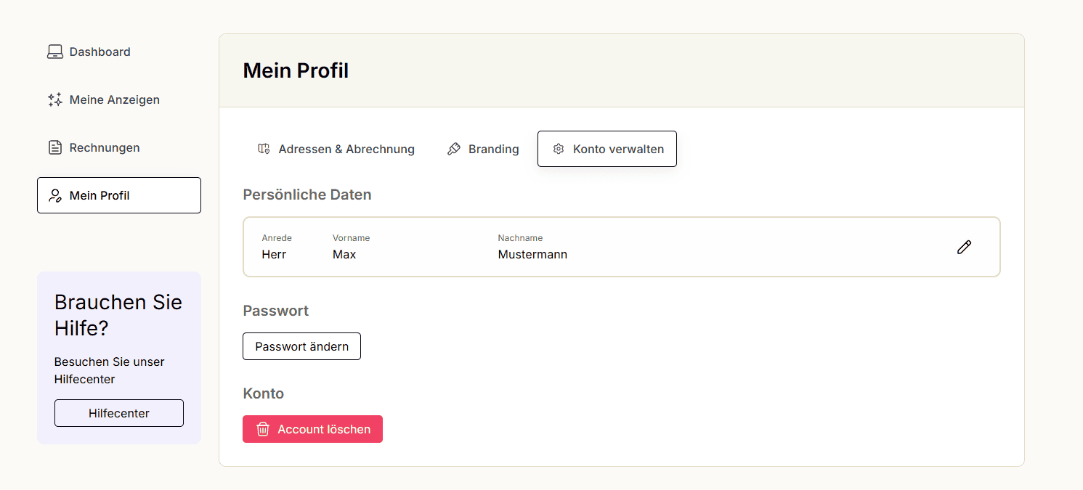Click the laptop icon beside Dashboard
This screenshot has height=490, width=1083.
click(55, 52)
